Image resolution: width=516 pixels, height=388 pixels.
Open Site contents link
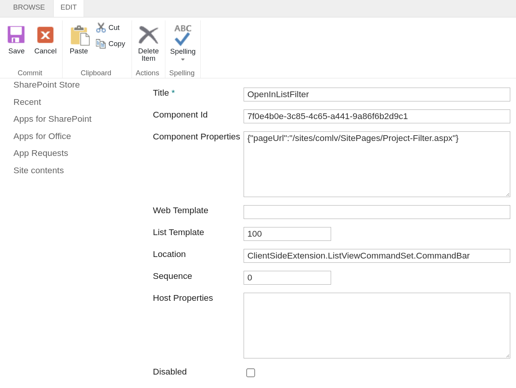(39, 171)
